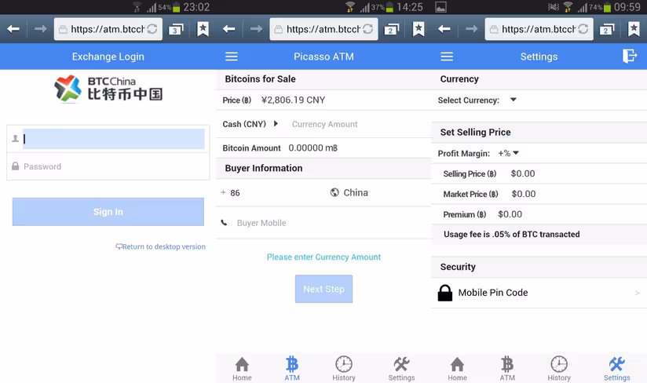Open ATM tab in Picasso ATM bottom bar
Screen dimensions: 647x383
click(x=292, y=369)
